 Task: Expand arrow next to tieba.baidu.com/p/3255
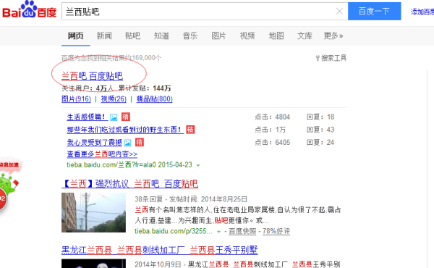point(218,232)
